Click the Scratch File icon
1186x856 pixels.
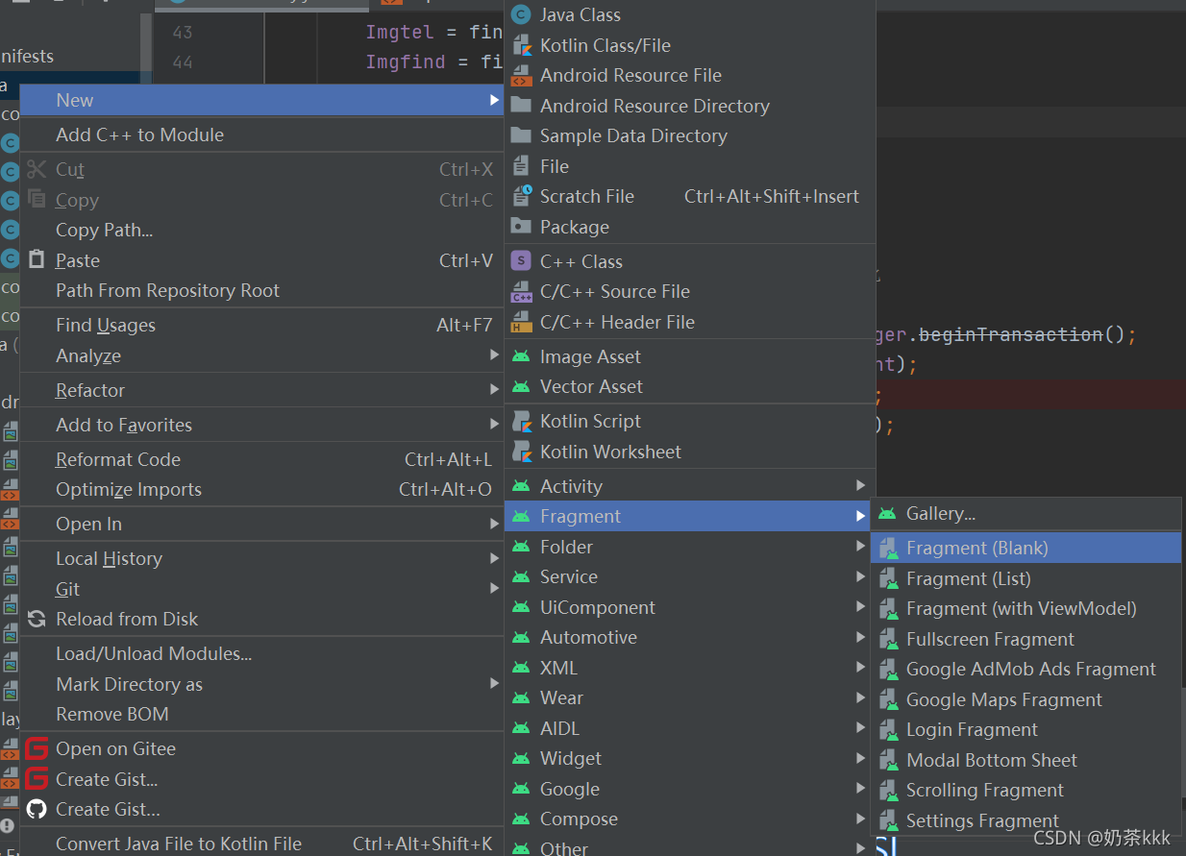tap(521, 196)
